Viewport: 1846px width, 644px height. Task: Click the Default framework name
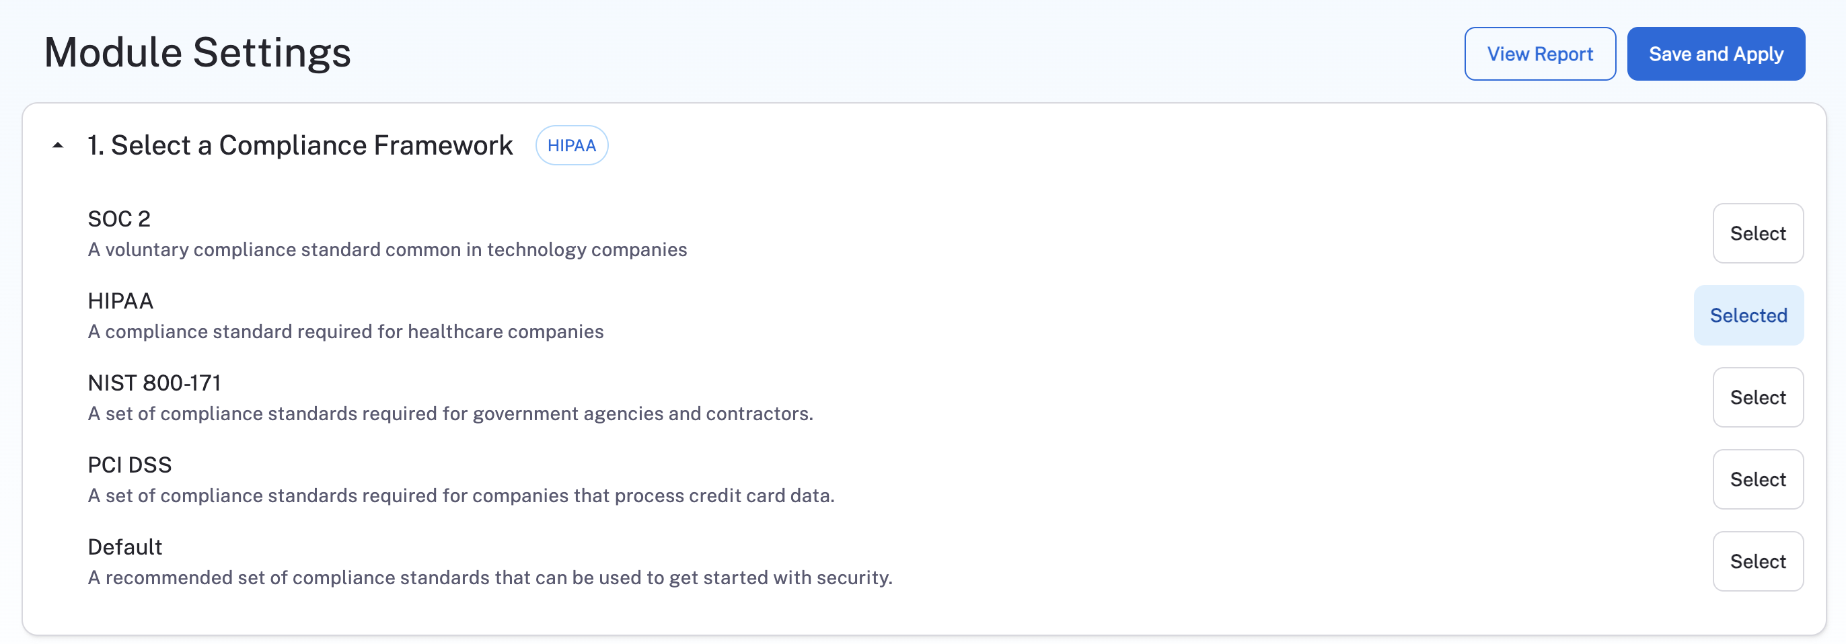click(x=124, y=547)
